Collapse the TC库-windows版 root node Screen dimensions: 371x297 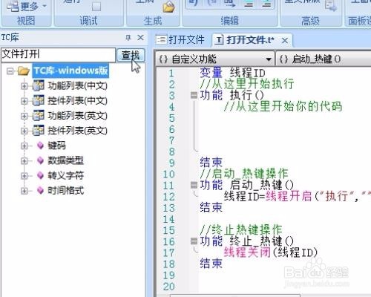[x=10, y=71]
